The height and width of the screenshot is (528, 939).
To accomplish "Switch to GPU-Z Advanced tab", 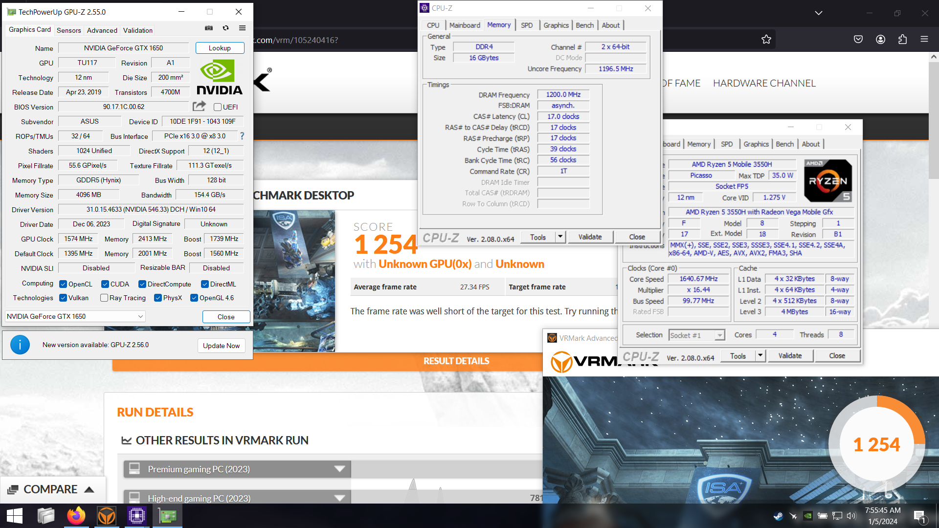I will 102,30.
